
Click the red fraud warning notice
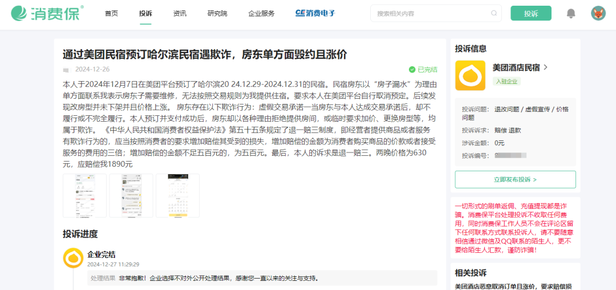(515, 228)
